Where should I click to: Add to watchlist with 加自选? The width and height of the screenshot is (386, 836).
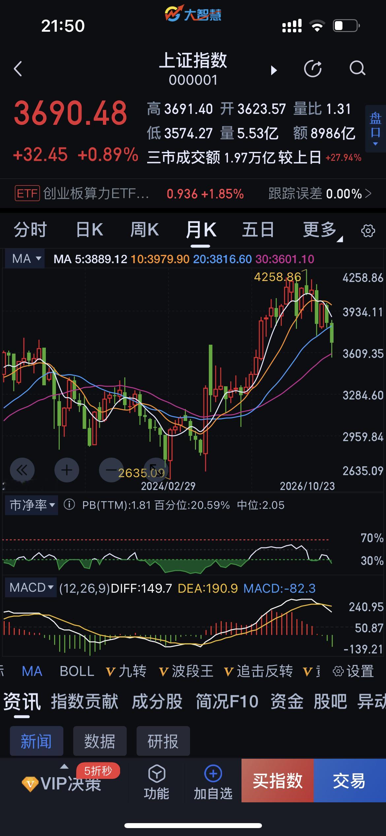point(213,782)
